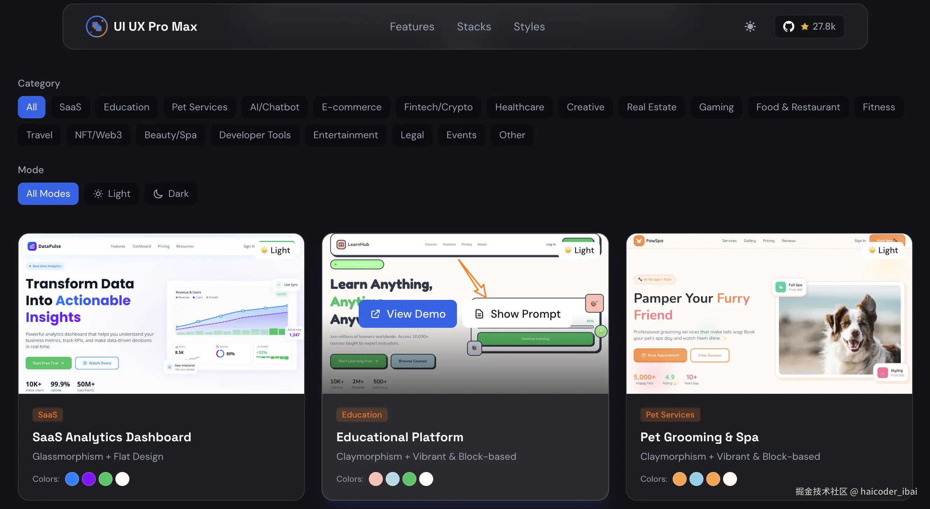
Task: Open the Features nav item
Action: coord(412,26)
